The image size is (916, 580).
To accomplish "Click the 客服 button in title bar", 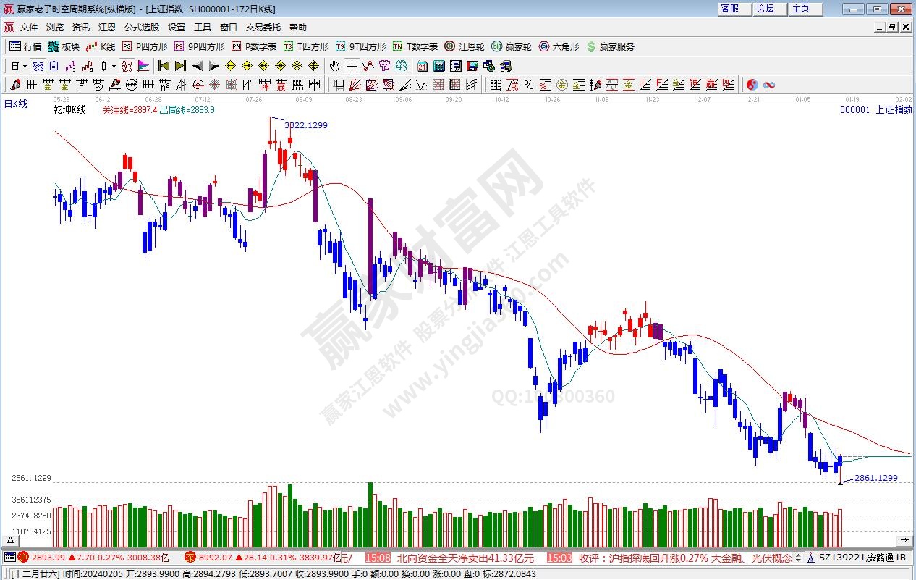I will coord(729,9).
